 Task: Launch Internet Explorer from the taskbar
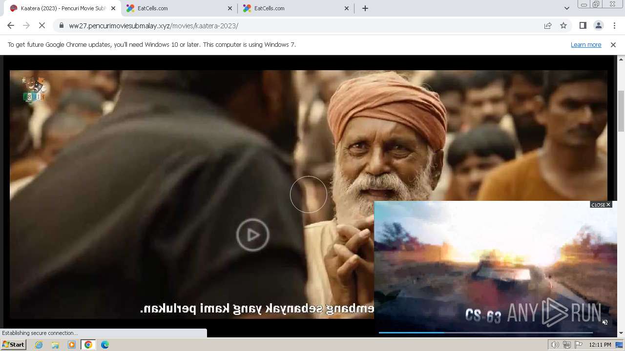[x=39, y=345]
